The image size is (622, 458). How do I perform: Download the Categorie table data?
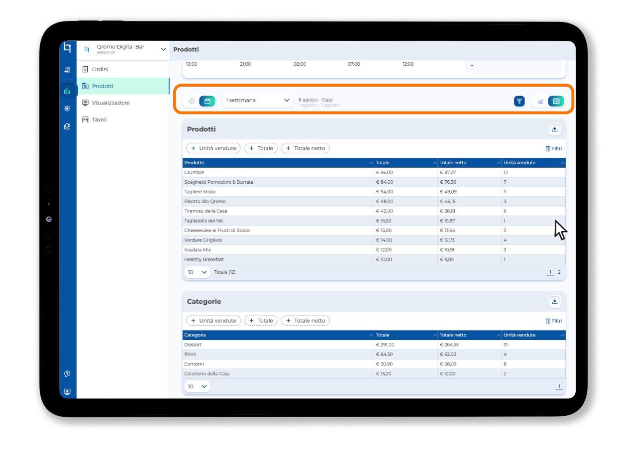click(554, 302)
